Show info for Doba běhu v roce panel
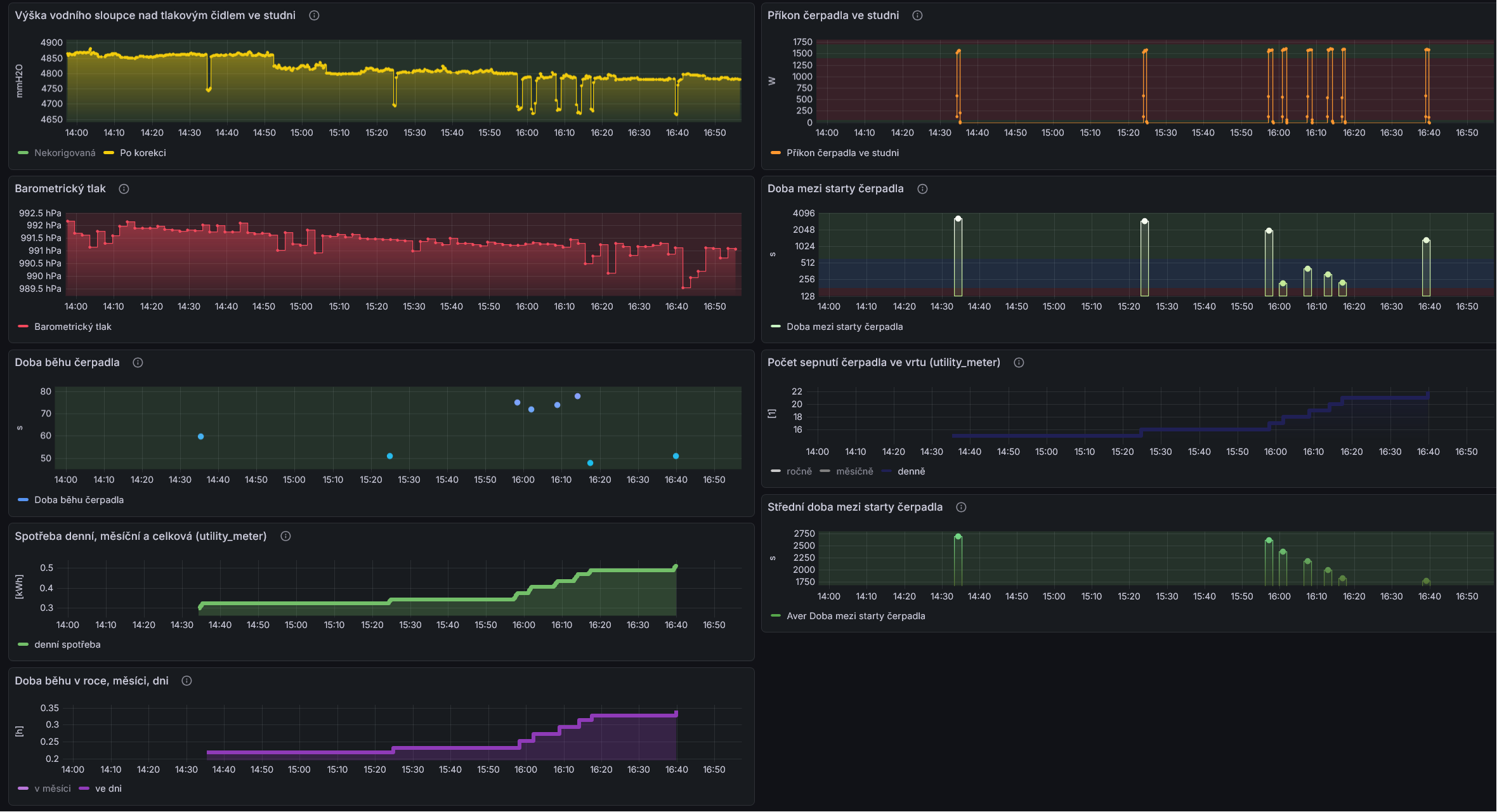 click(186, 681)
